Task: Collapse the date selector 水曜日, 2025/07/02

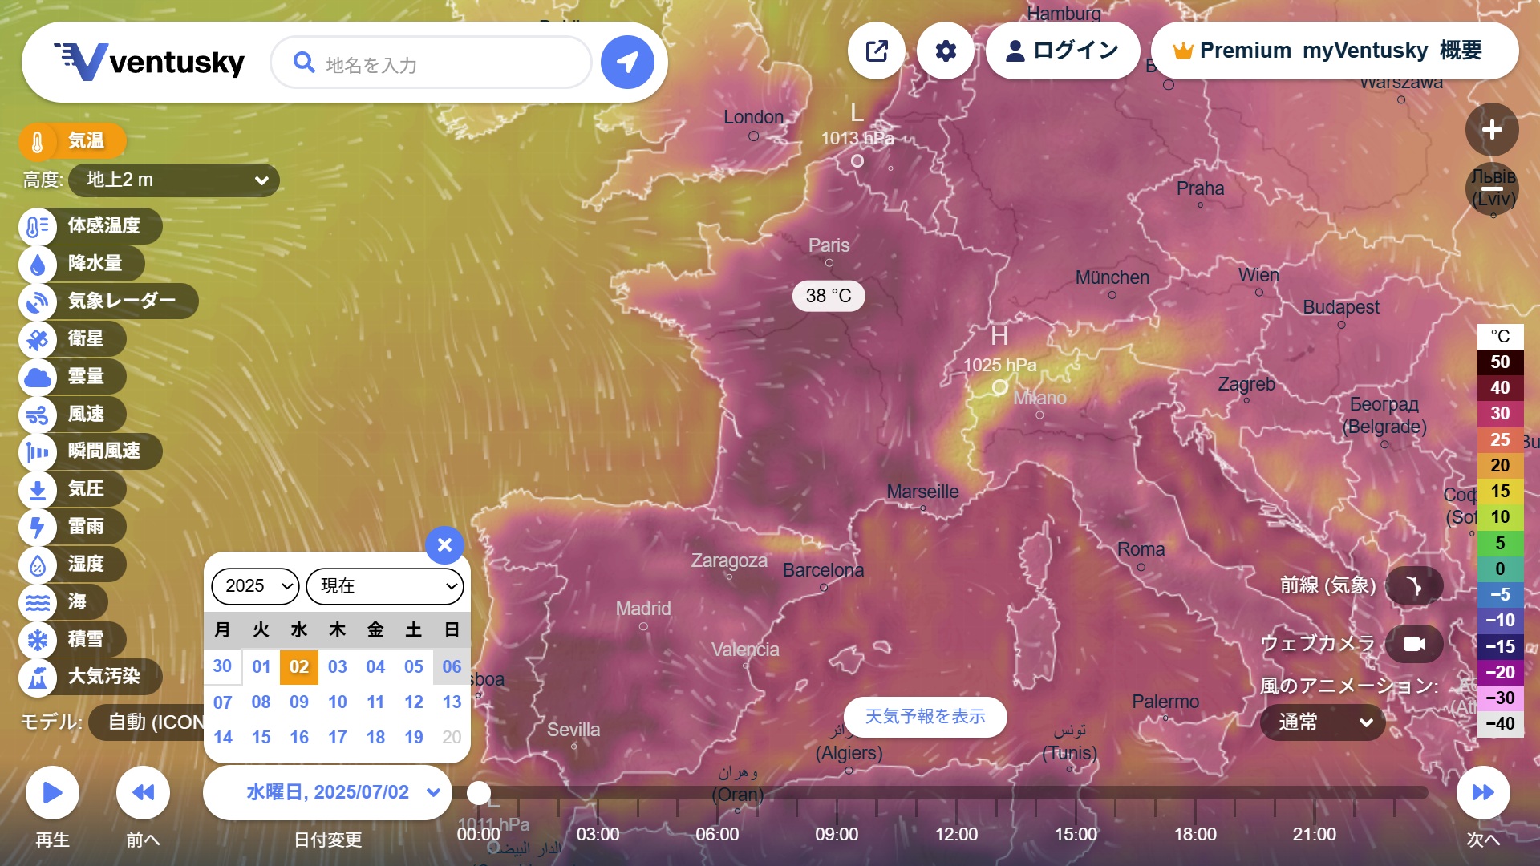Action: coord(328,793)
